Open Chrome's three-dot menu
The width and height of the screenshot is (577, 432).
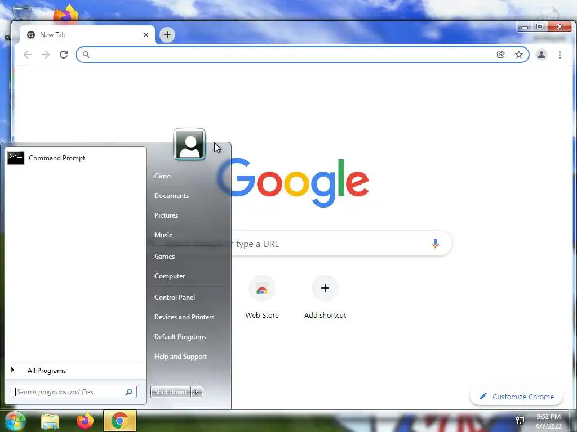coord(560,55)
